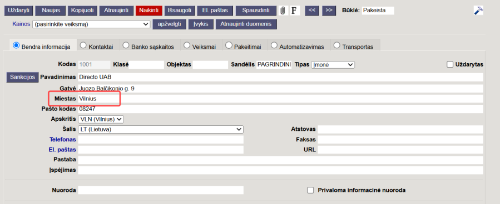Open the Kainos link

pos(21,24)
